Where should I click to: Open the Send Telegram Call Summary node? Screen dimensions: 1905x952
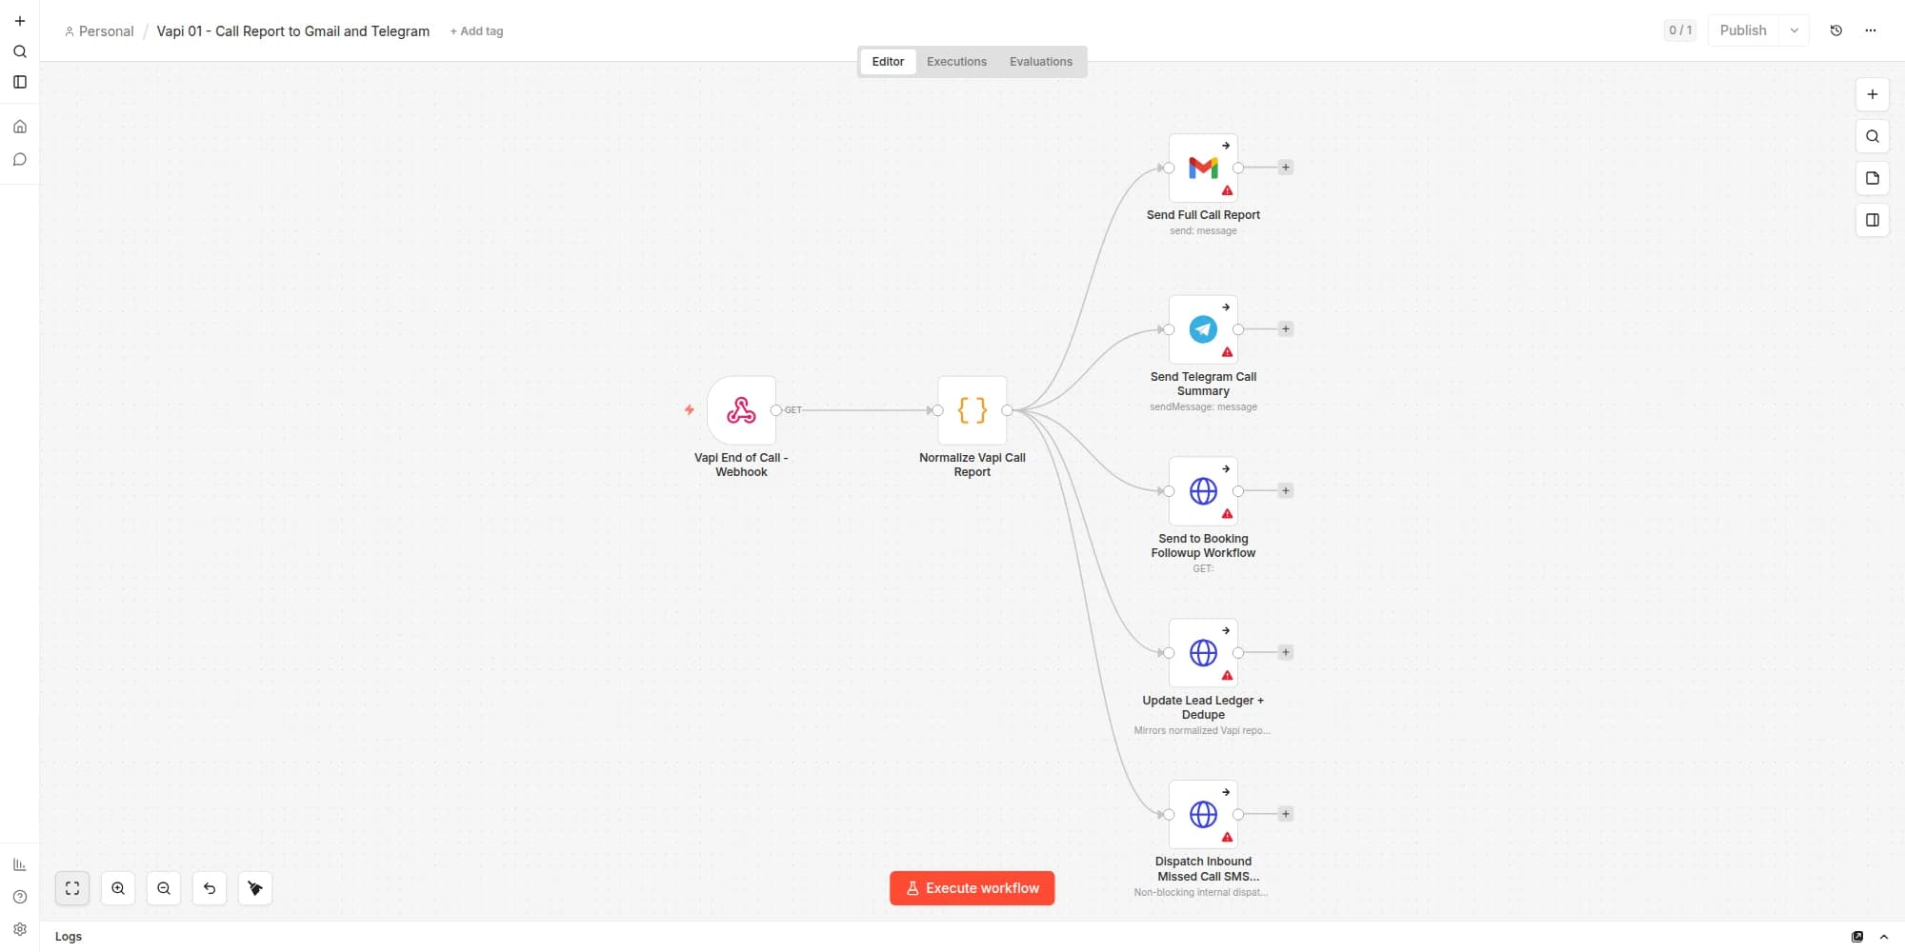tap(1203, 329)
